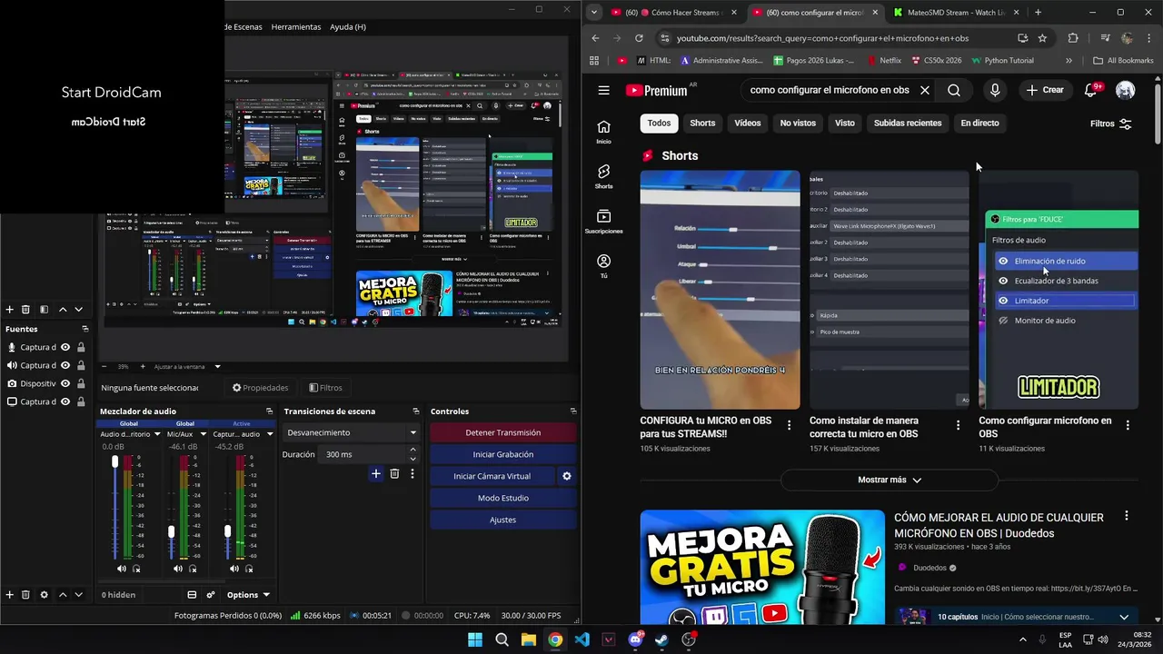Click the Chrome address bar URL
Screen dimensions: 1163x654
(822, 38)
